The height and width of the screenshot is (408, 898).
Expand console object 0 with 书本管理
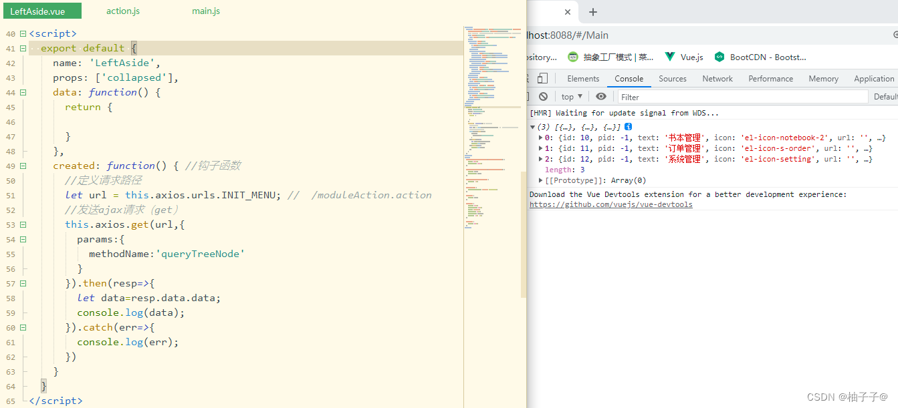pyautogui.click(x=541, y=138)
